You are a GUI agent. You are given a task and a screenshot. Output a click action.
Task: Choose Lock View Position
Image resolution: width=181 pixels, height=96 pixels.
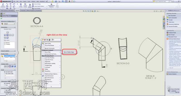(x=51, y=58)
